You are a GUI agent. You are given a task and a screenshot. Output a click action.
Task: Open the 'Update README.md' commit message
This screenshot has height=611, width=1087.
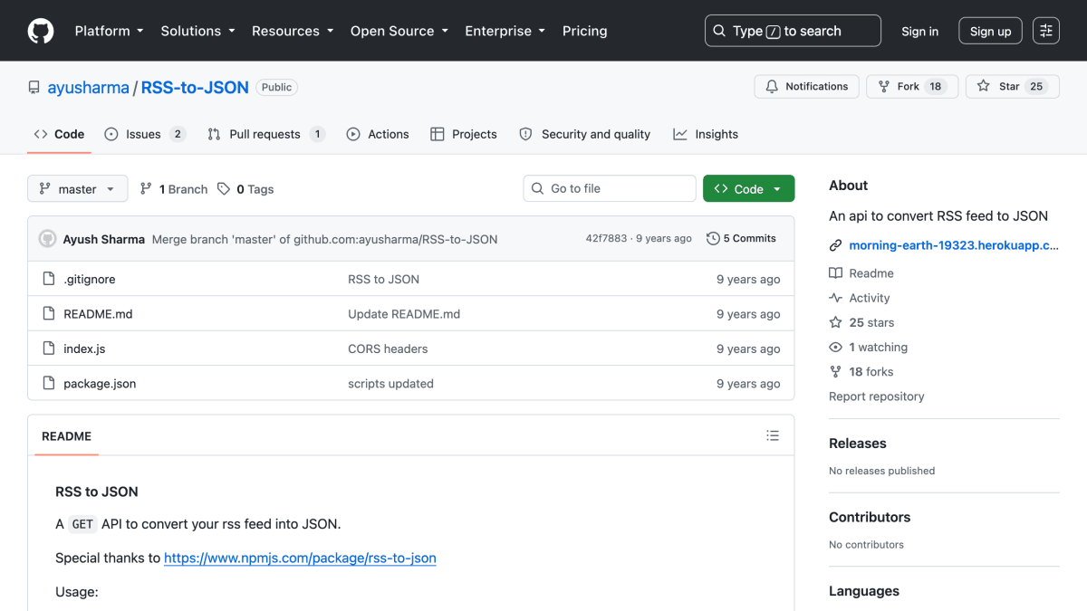pos(404,313)
